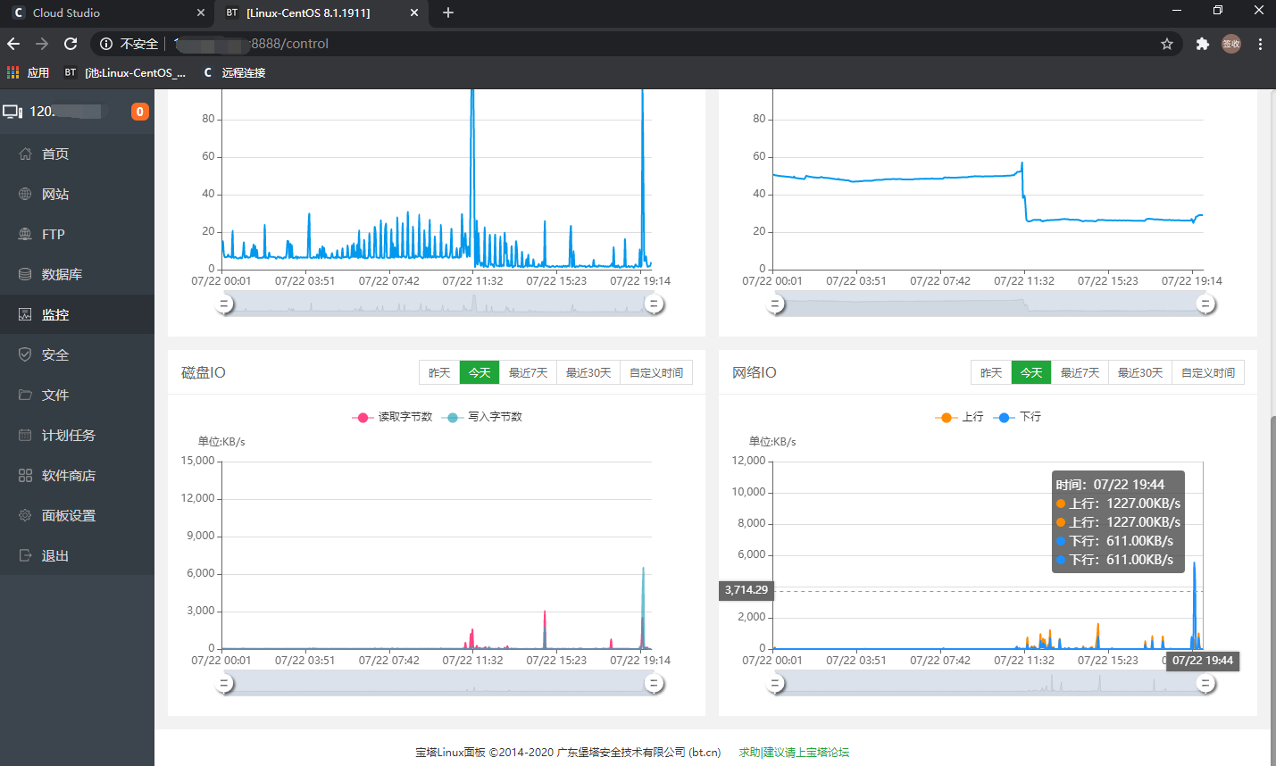Click the left zoom handle under 网络IO chart
The height and width of the screenshot is (766, 1276).
coord(776,684)
